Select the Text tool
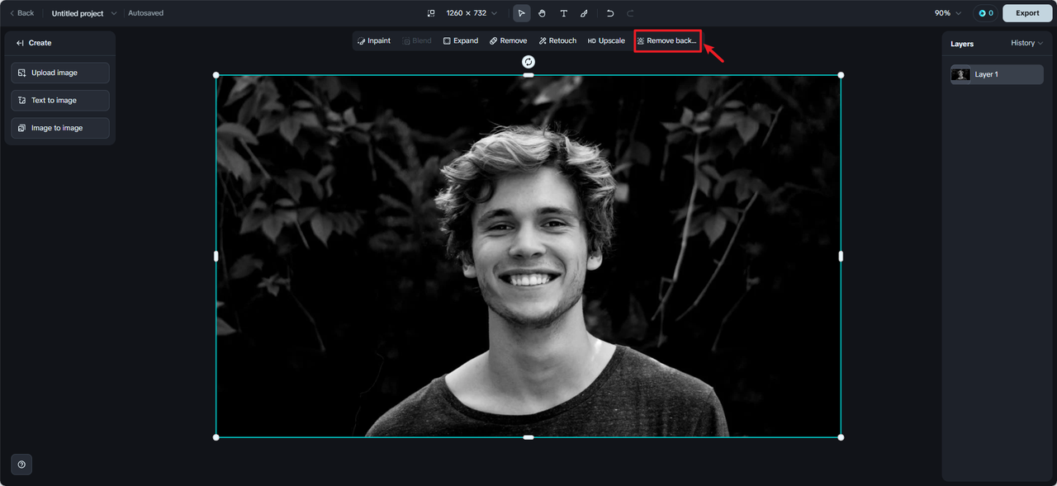This screenshot has height=486, width=1057. [564, 13]
